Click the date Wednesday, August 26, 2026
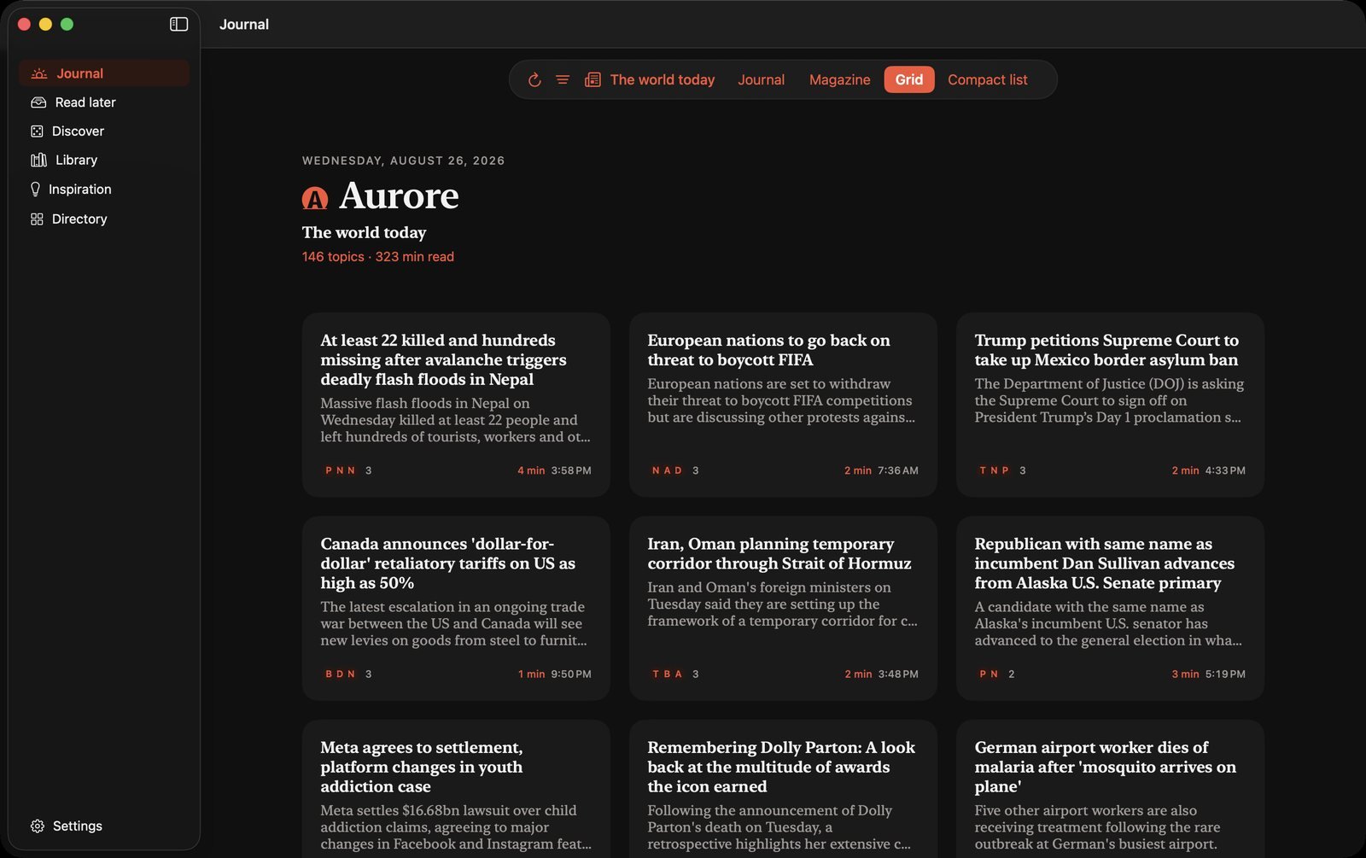Viewport: 1366px width, 858px height. tap(403, 161)
